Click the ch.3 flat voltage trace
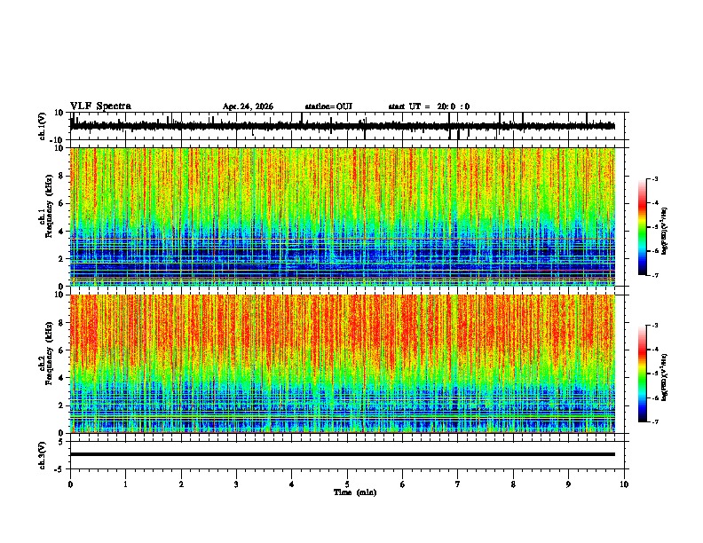 (343, 454)
